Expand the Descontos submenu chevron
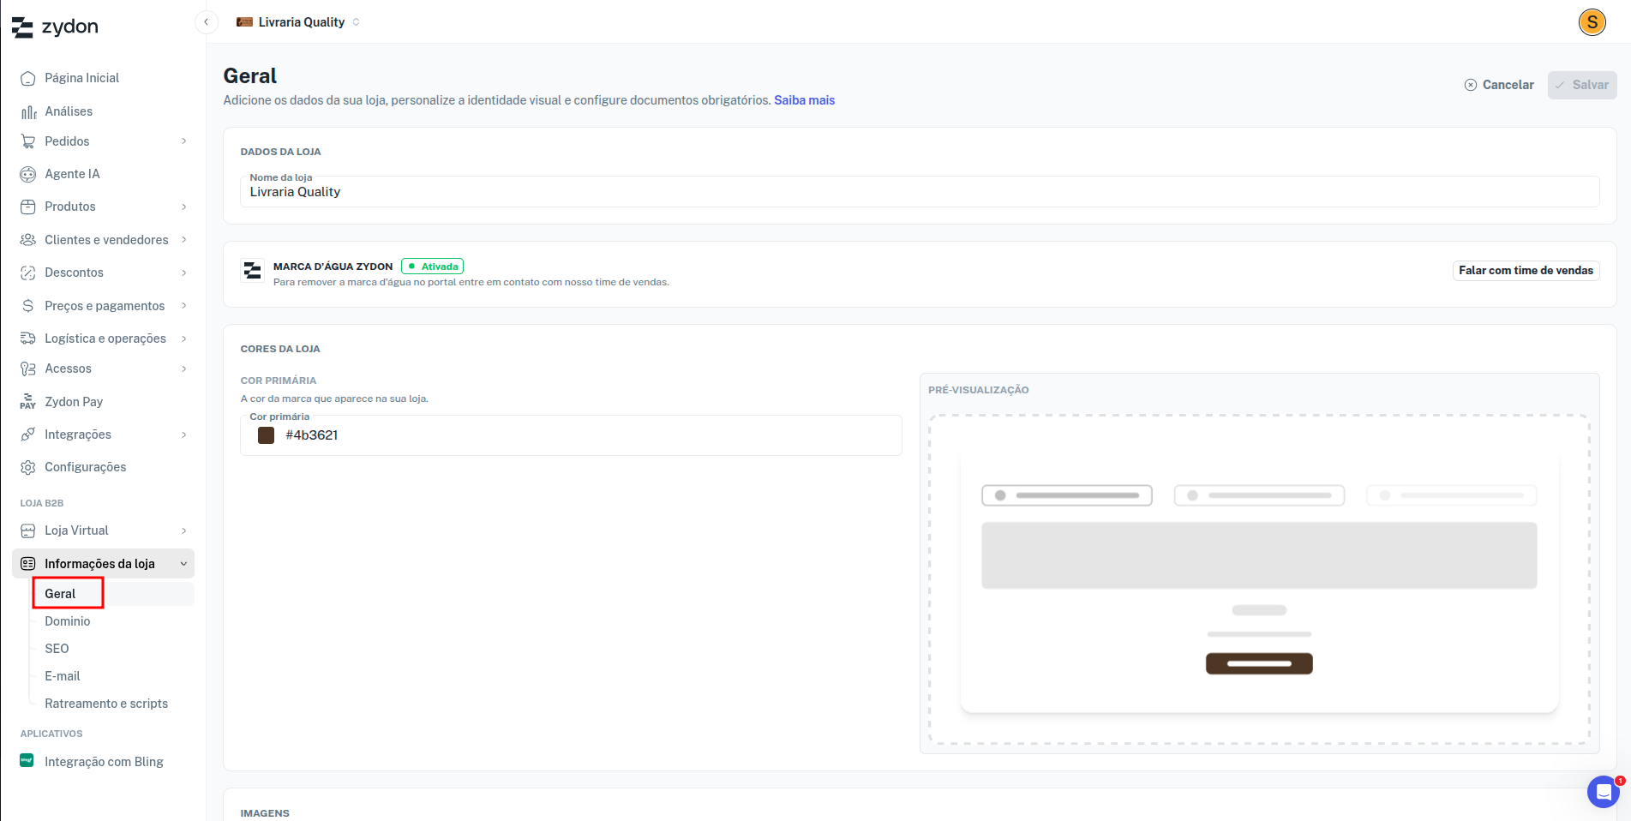 click(x=183, y=273)
